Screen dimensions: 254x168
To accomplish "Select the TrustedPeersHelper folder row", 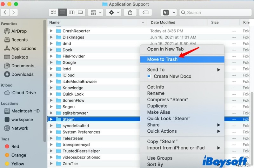I will coord(94,151).
